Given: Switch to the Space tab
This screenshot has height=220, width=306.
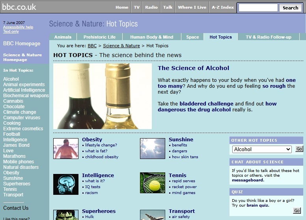Looking at the screenshot, I should coord(192,37).
